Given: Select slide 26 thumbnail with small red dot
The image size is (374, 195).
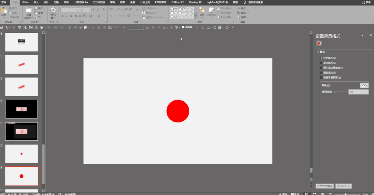Looking at the screenshot, I should [21, 154].
